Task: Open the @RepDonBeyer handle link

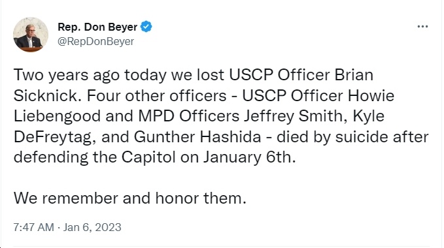Action: (x=95, y=42)
